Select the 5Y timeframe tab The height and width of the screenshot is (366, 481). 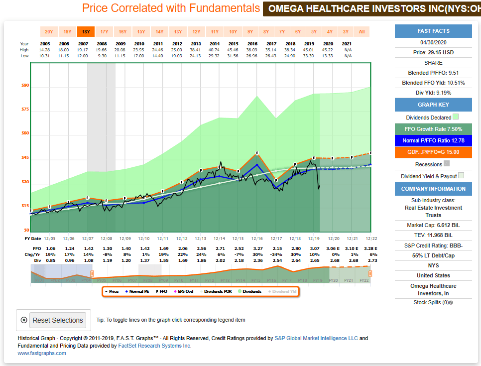[314, 31]
